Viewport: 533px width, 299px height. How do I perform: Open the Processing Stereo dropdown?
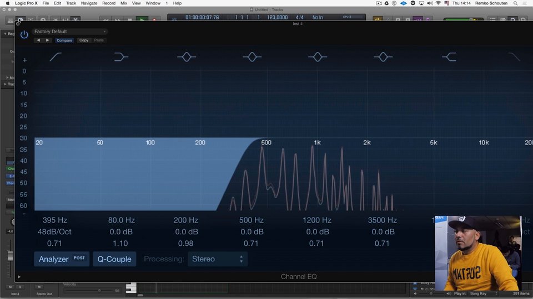tap(218, 259)
